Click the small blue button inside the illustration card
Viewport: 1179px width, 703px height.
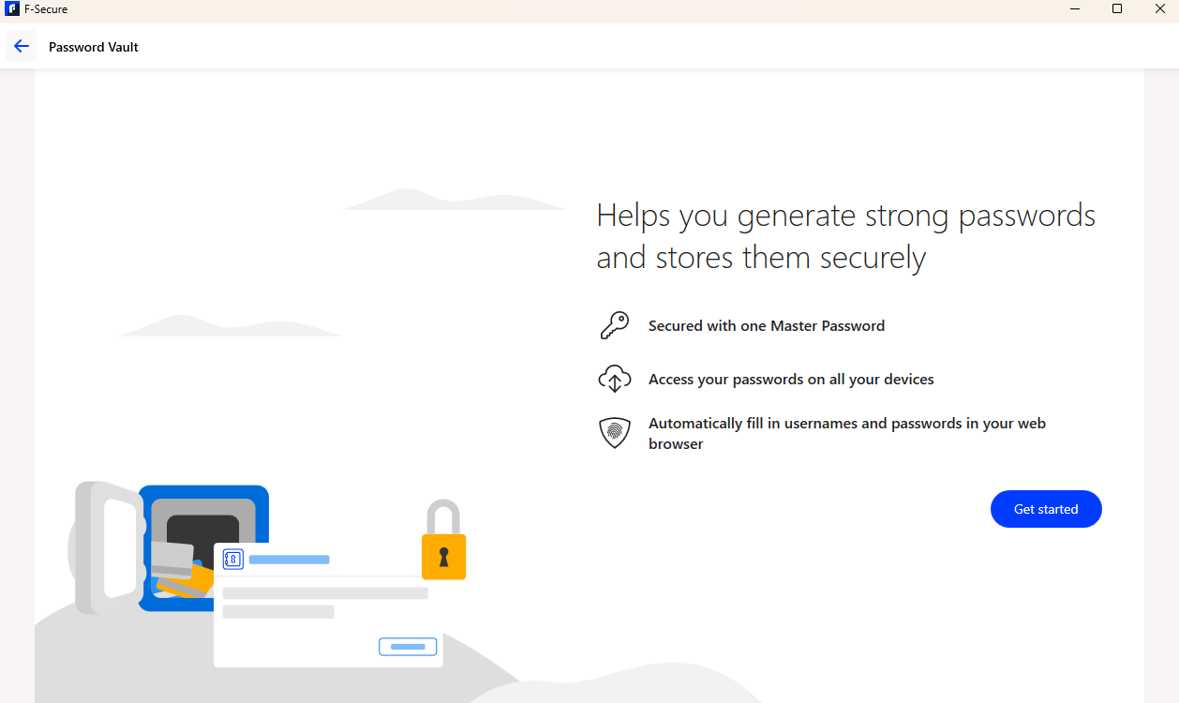click(x=408, y=646)
